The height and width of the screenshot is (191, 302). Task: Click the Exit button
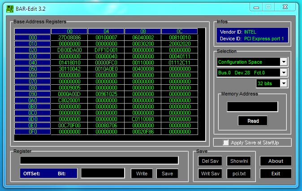click(x=276, y=174)
